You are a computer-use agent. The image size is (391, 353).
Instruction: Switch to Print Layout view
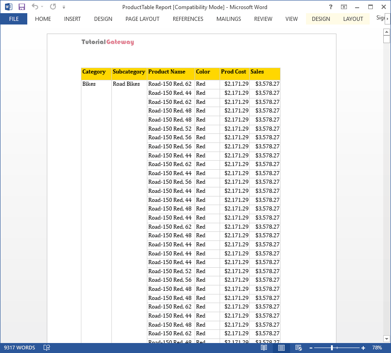(281, 348)
